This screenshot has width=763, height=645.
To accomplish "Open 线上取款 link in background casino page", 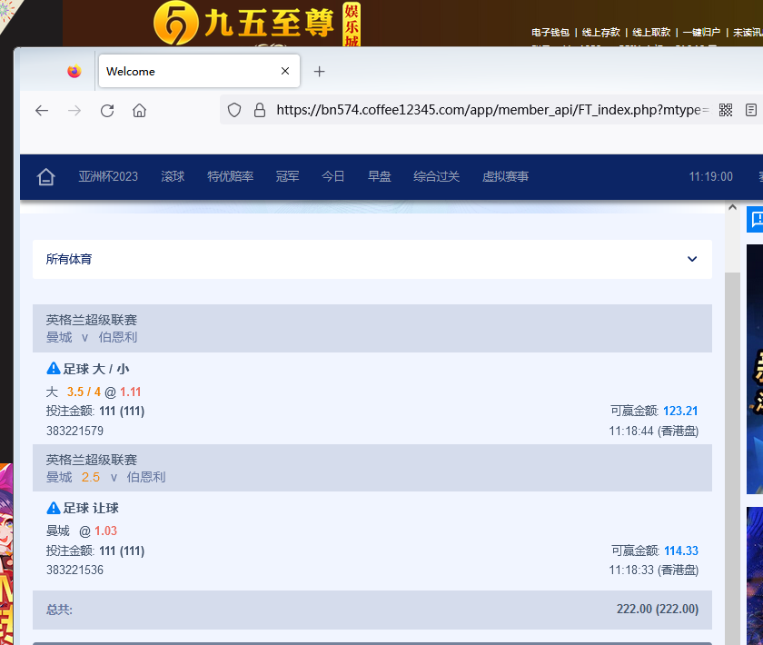I will 651,32.
